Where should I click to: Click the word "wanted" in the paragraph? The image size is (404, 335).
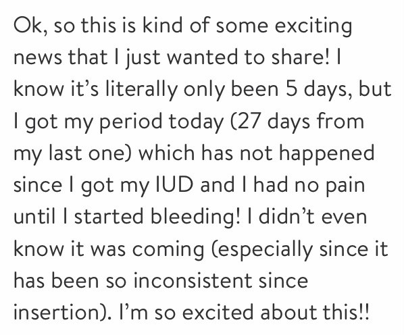click(202, 57)
